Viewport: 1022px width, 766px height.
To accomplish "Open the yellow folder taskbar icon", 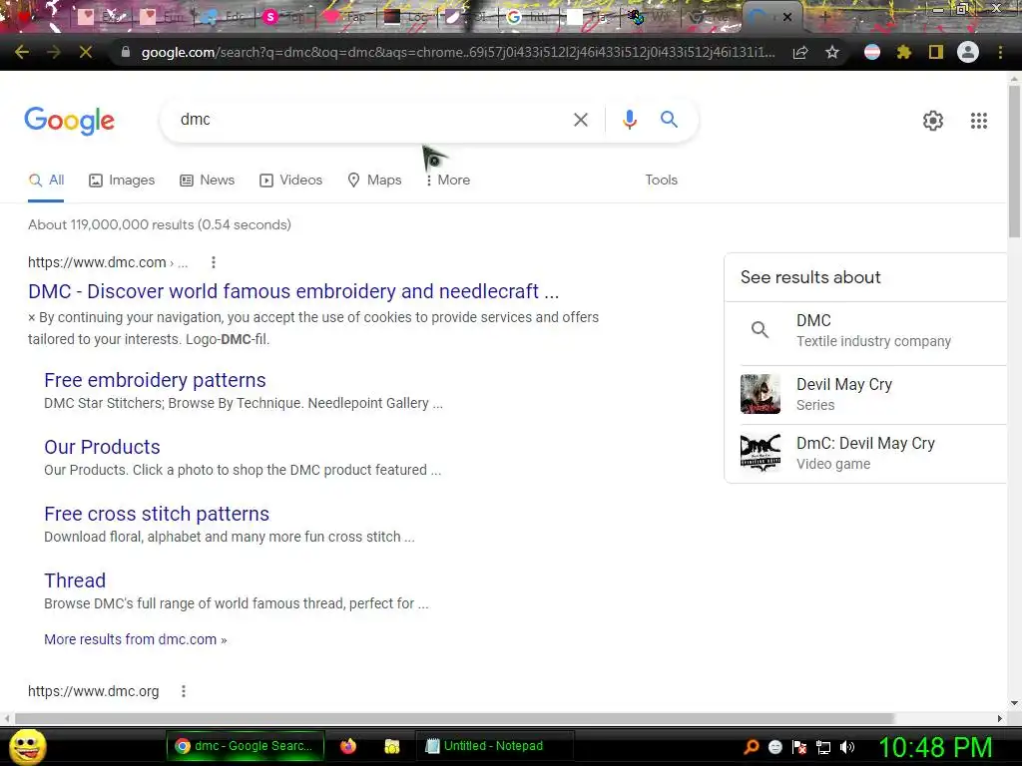I will 391,746.
